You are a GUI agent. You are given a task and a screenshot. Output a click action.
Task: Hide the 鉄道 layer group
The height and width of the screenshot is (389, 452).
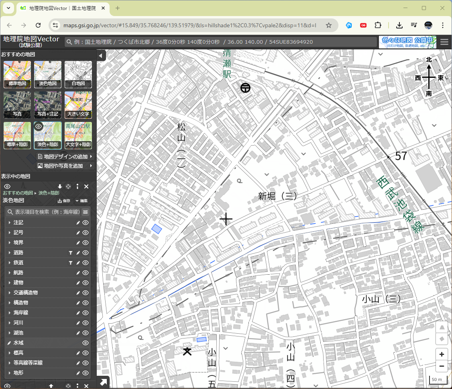86,263
